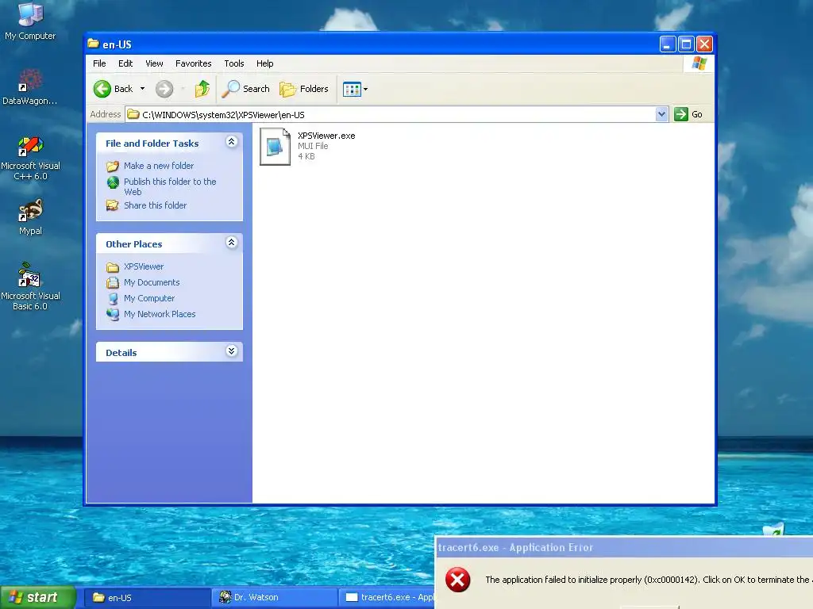
Task: Click Publish this folder to the Web
Action: (x=170, y=186)
